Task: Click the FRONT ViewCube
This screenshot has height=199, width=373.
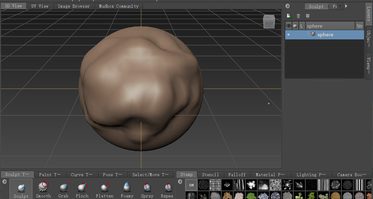Action: point(269,22)
